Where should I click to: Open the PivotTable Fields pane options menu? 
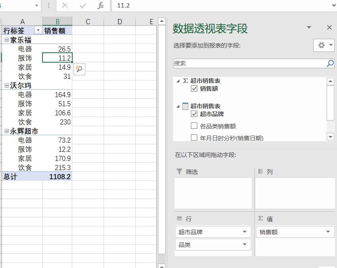(x=309, y=27)
